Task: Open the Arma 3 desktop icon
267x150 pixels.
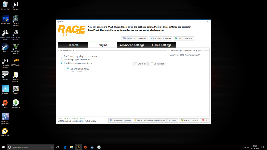Action: tap(5, 76)
